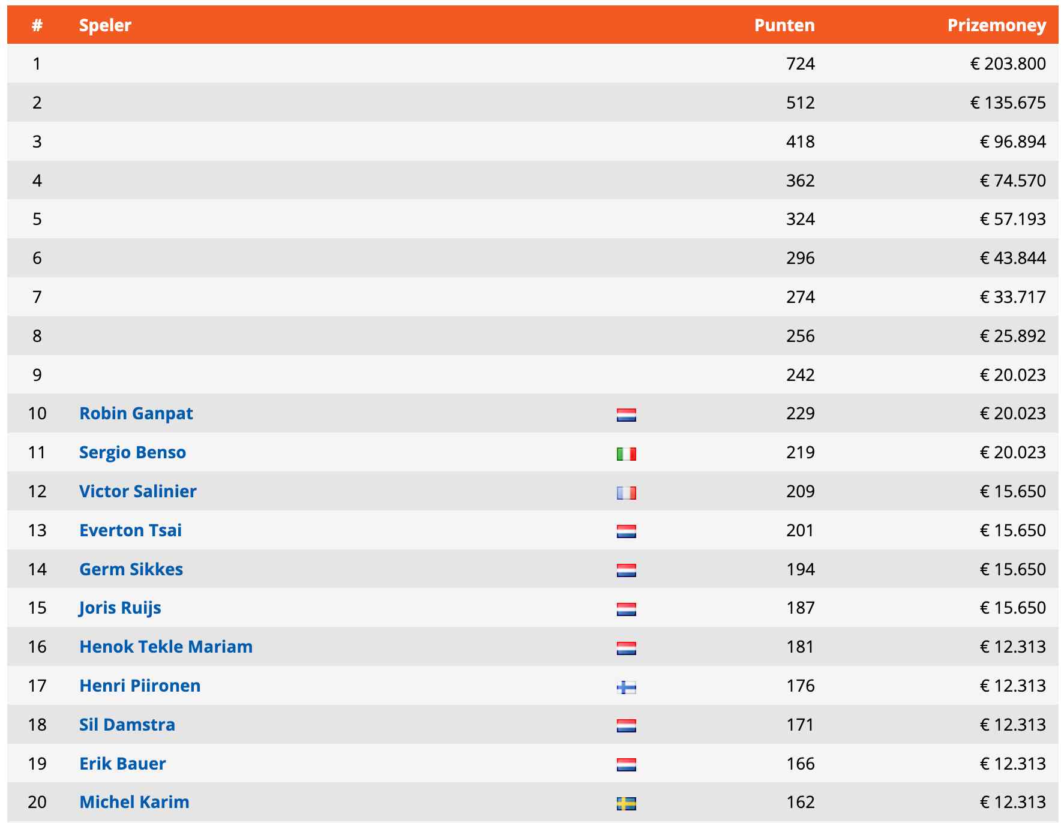1061x823 pixels.
Task: Click the Sil Damstra name
Action: tap(127, 725)
